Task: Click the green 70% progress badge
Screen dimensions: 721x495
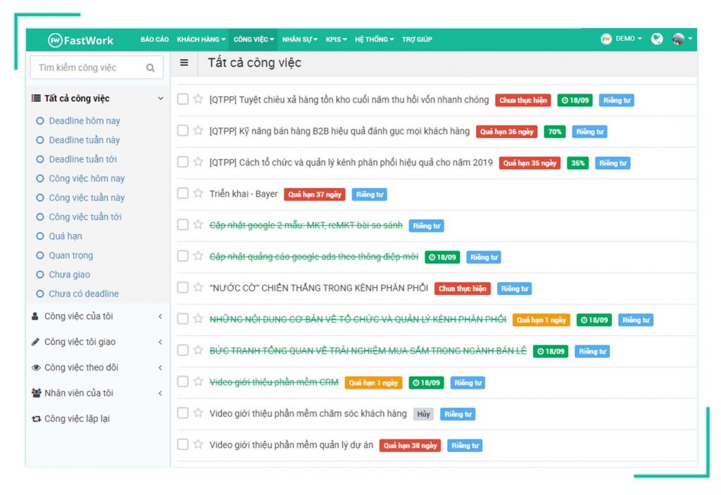Action: click(x=554, y=132)
